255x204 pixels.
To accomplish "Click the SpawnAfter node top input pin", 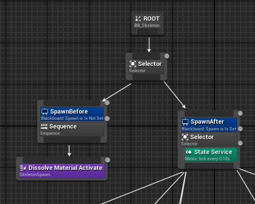I will [209, 114].
